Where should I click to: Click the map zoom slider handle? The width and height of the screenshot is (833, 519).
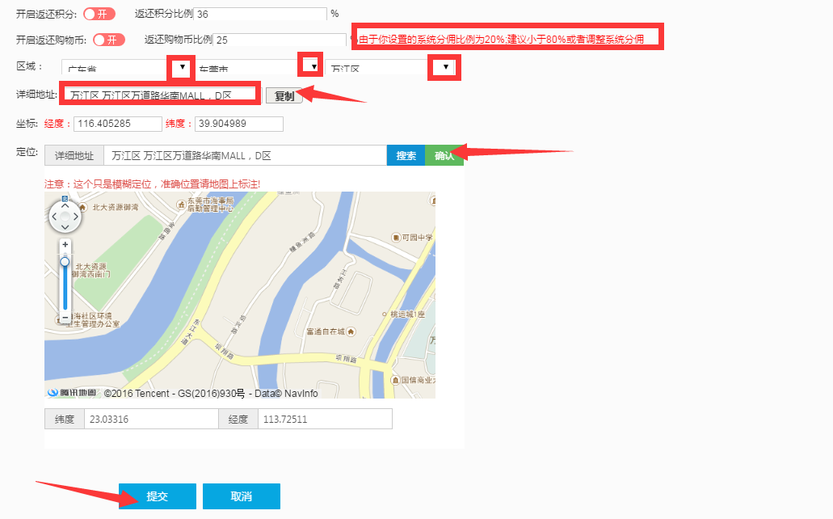point(65,262)
